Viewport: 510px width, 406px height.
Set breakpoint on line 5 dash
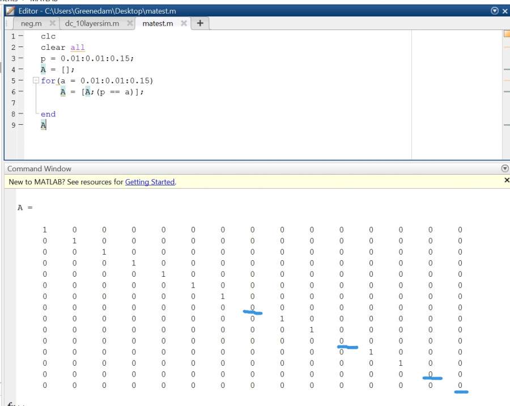(21, 80)
